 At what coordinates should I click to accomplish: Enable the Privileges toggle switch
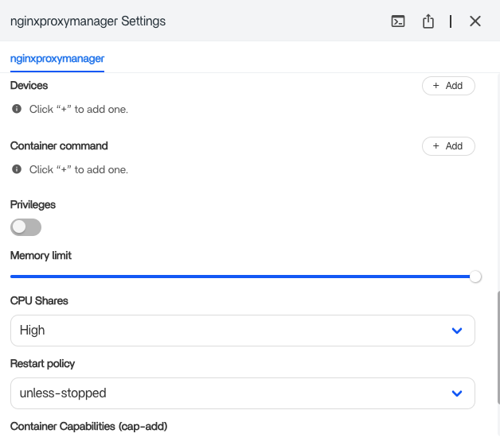pyautogui.click(x=25, y=227)
